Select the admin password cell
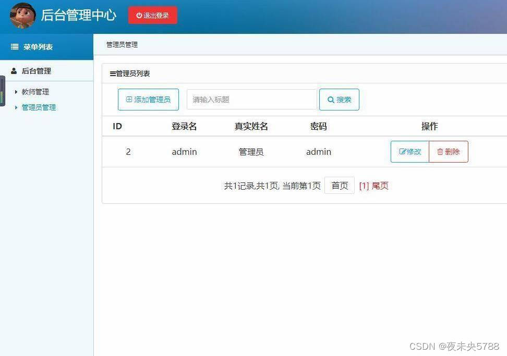Screen dimensions: 507x356 319,152
